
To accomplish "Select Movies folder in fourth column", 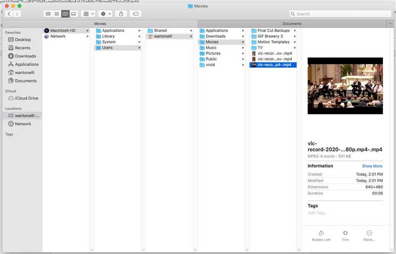I will click(222, 42).
